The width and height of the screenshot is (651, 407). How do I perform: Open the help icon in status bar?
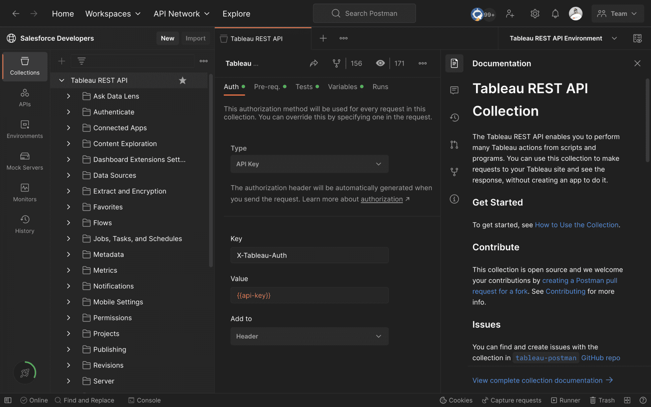point(643,400)
